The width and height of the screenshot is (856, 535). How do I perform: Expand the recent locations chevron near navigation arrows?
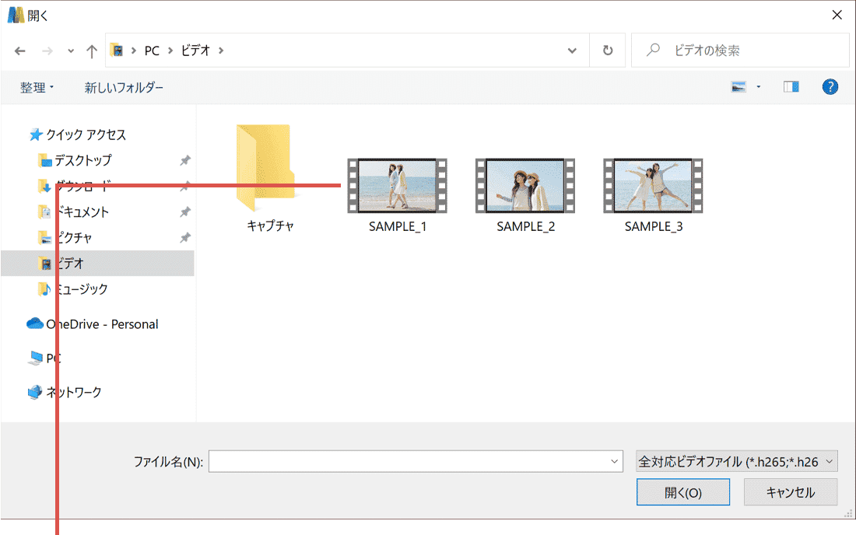[x=70, y=50]
